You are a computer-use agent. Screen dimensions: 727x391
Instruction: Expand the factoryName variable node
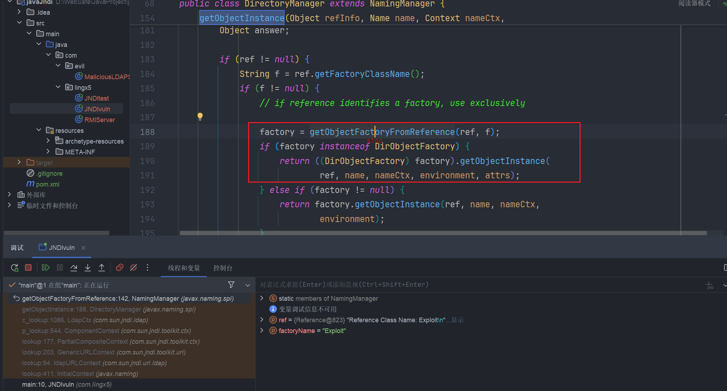coord(262,330)
